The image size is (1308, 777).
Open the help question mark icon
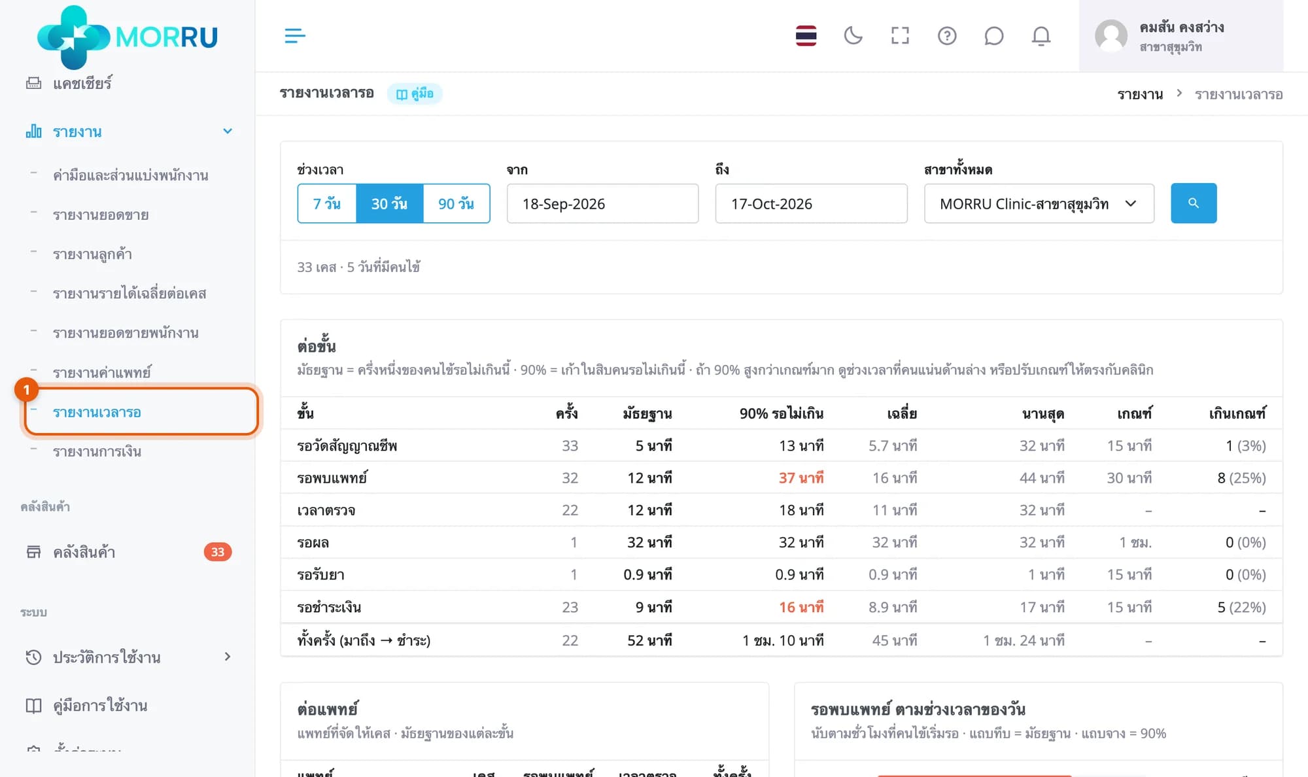point(947,36)
